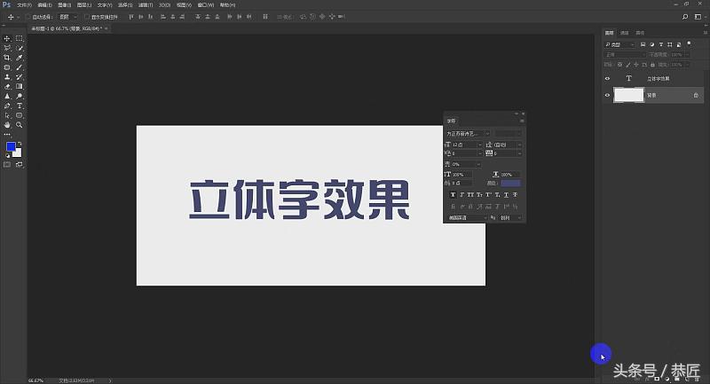The image size is (710, 384).
Task: Hide the 背景 background layer
Action: point(607,95)
